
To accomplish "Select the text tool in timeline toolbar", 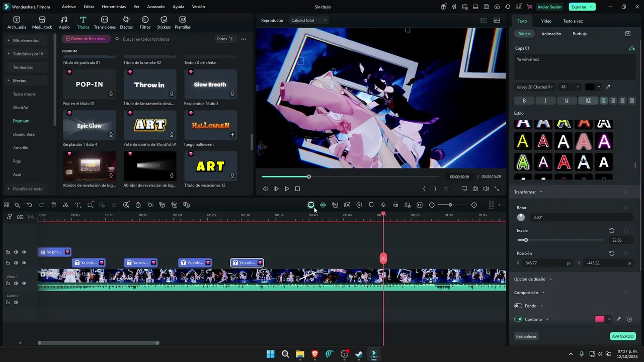I will click(78, 205).
